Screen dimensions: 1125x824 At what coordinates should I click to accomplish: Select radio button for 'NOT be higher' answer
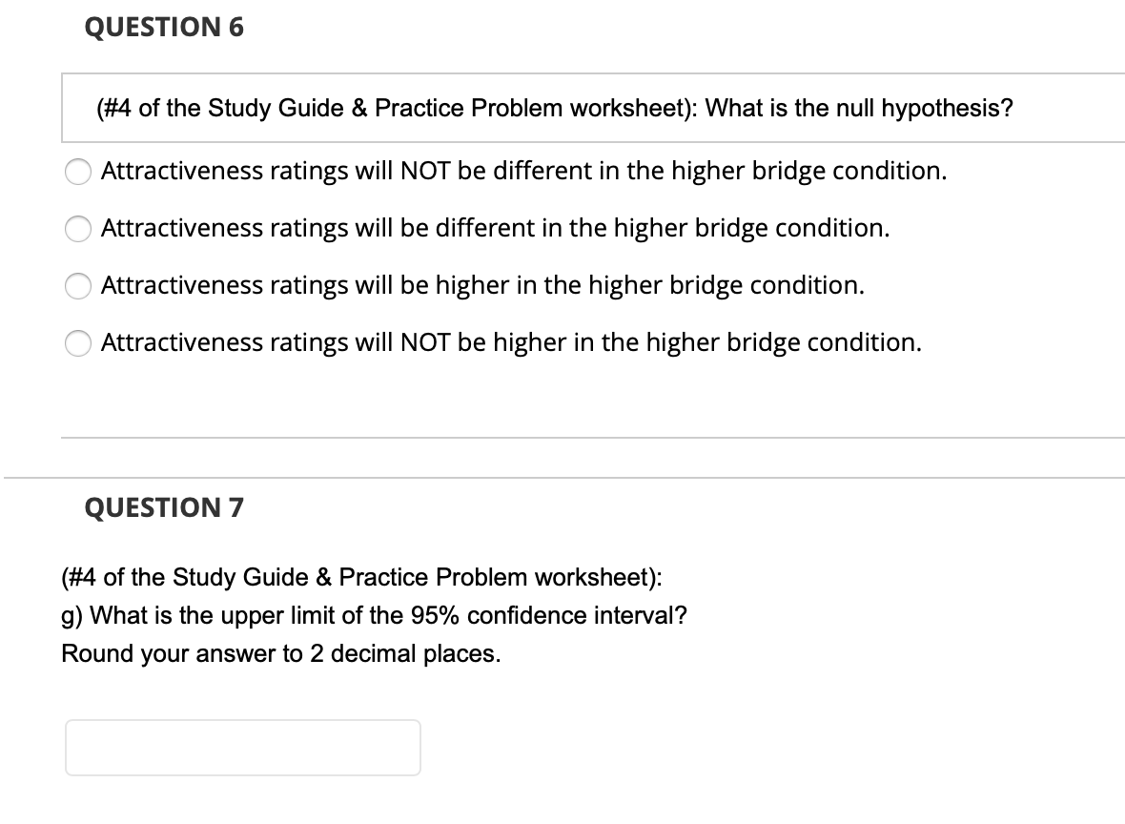tap(77, 343)
